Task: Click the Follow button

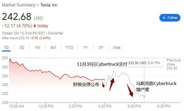Action: 170,18
